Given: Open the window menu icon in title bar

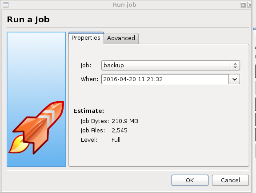Looking at the screenshot, I should point(6,5).
